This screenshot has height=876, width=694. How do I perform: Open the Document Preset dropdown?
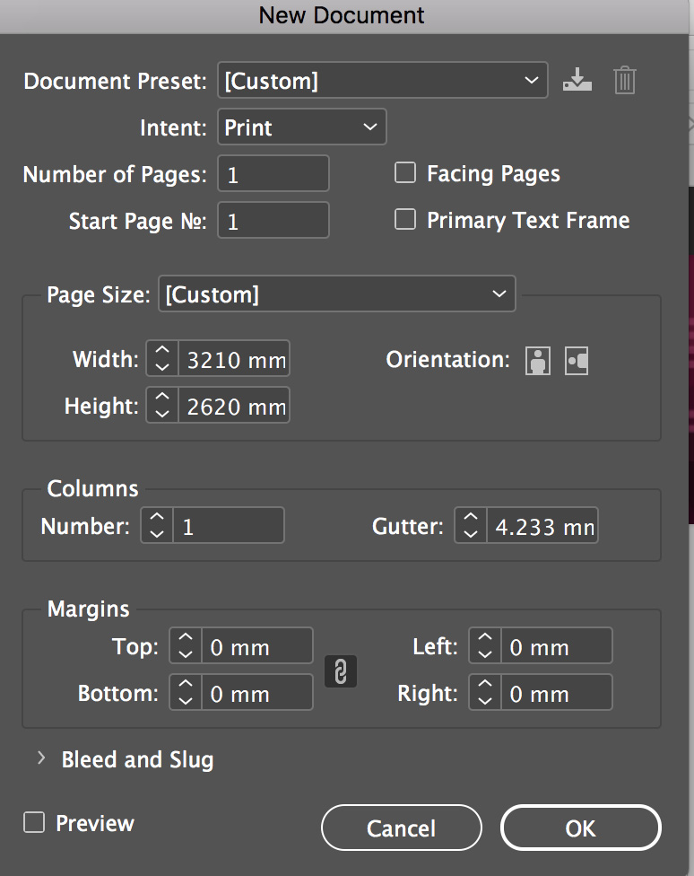click(382, 81)
